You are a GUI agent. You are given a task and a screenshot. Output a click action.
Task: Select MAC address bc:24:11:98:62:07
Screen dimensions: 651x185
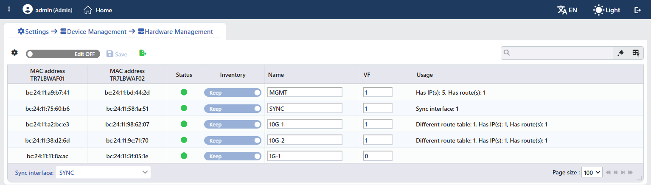[x=127, y=124]
